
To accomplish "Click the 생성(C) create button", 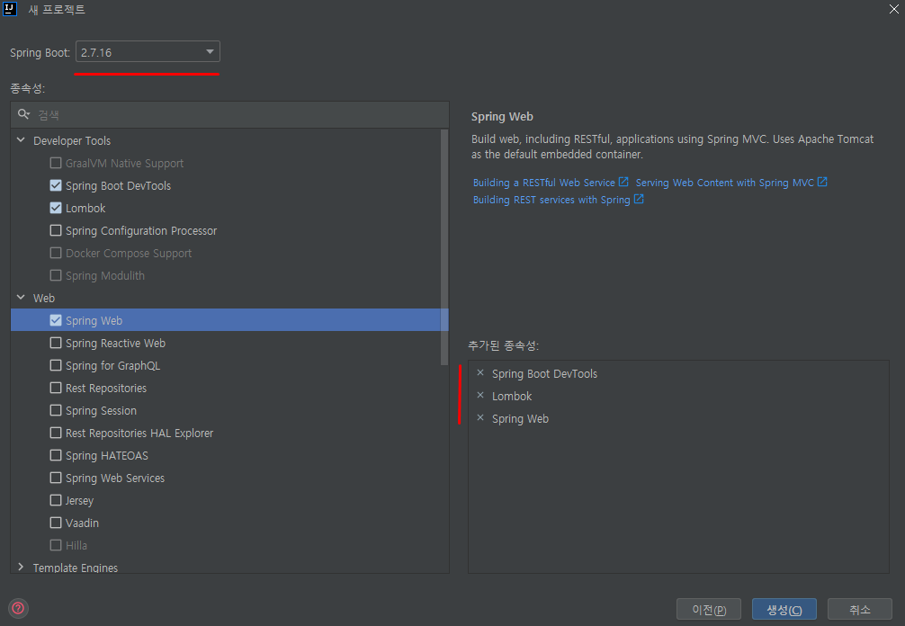I will coord(784,609).
